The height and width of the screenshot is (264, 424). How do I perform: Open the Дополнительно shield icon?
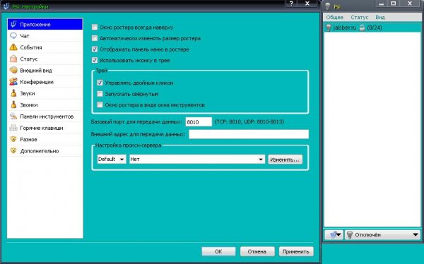[x=13, y=150]
